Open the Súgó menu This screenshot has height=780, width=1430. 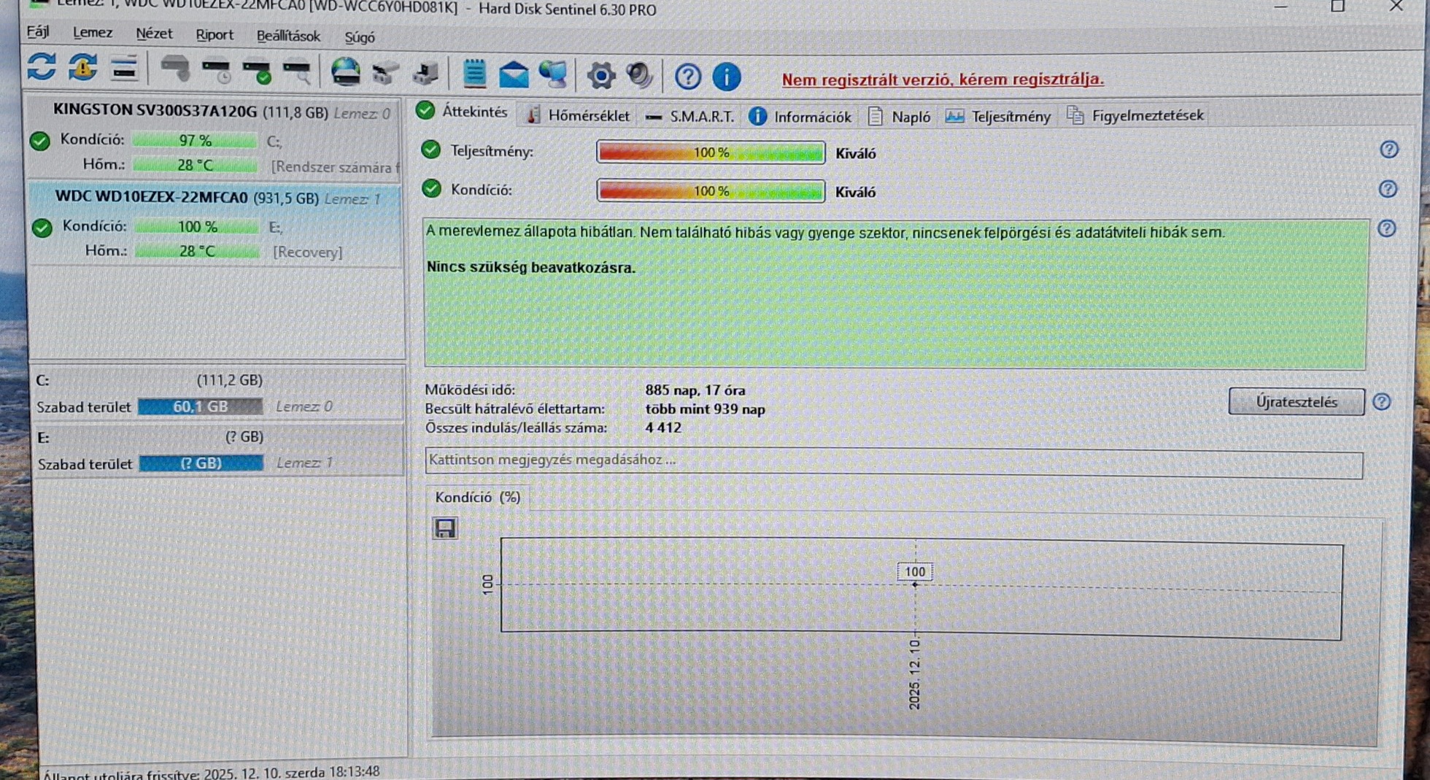pos(360,37)
